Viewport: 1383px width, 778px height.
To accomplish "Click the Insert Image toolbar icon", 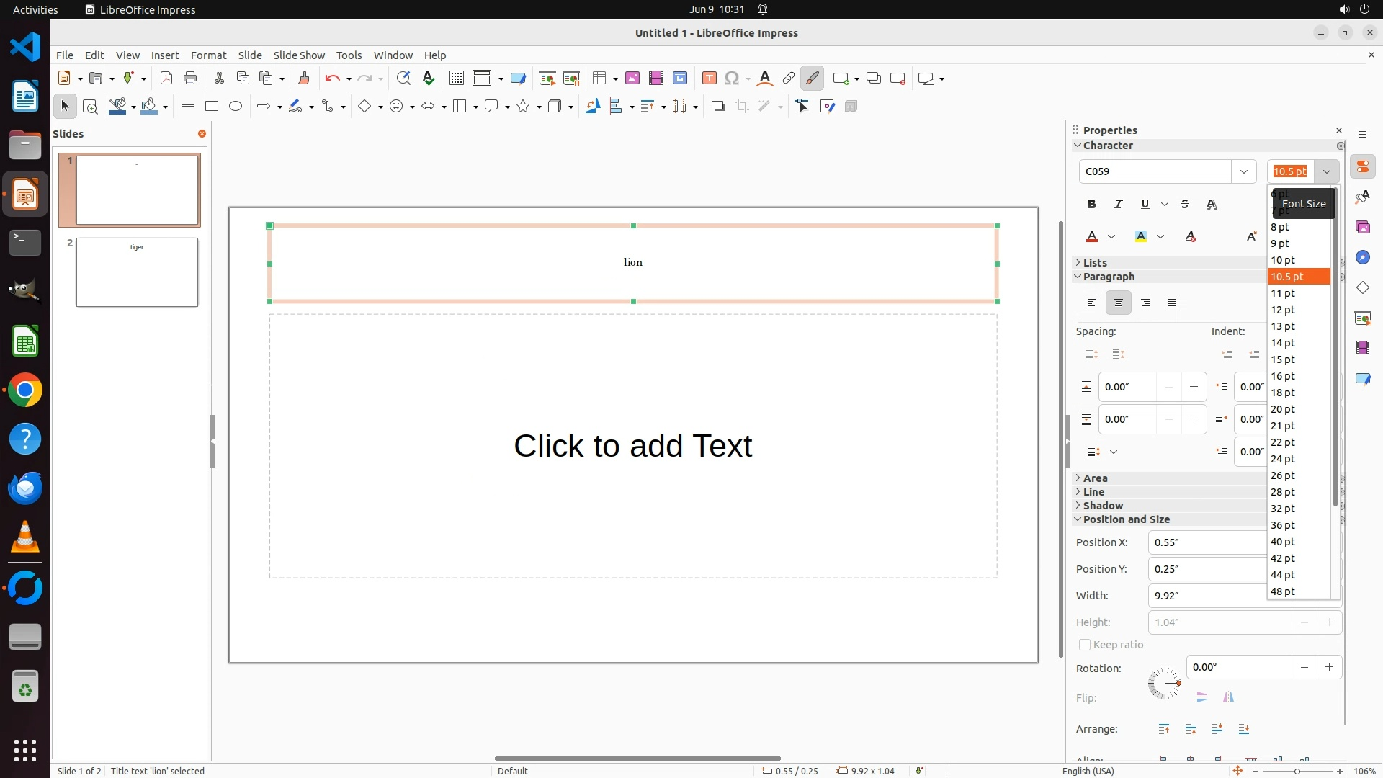I will pos(632,79).
